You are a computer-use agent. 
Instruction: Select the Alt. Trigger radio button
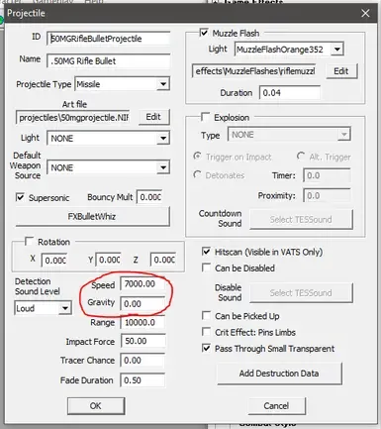click(x=301, y=157)
